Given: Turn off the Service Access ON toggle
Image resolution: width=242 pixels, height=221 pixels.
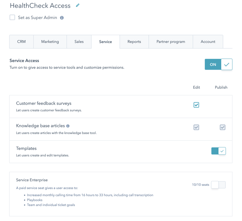Looking at the screenshot, I should pos(218,64).
